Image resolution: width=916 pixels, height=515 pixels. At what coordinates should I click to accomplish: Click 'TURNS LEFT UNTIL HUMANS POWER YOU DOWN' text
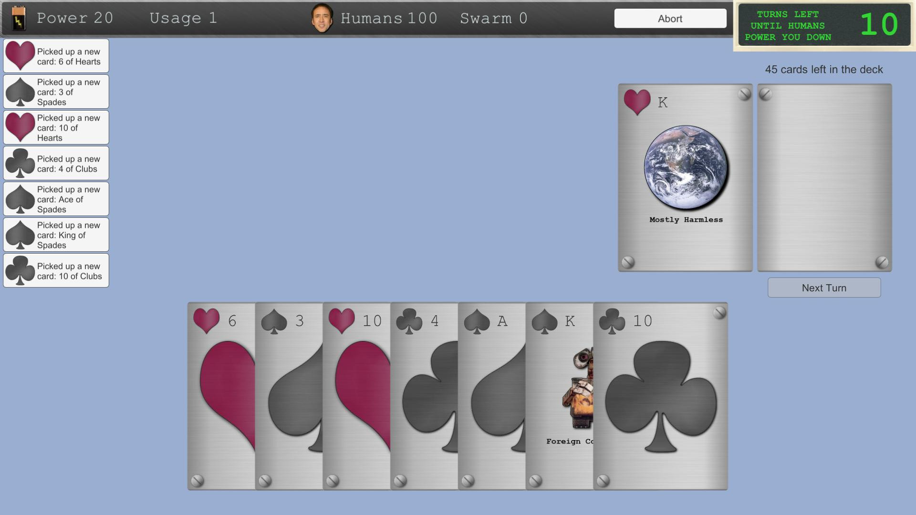pyautogui.click(x=788, y=26)
